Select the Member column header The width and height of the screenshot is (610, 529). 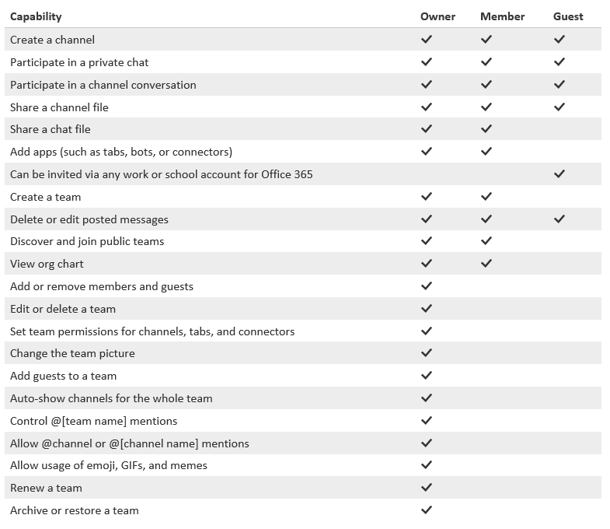[x=502, y=17]
